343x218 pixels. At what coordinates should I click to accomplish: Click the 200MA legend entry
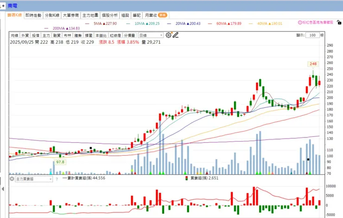[62, 28]
